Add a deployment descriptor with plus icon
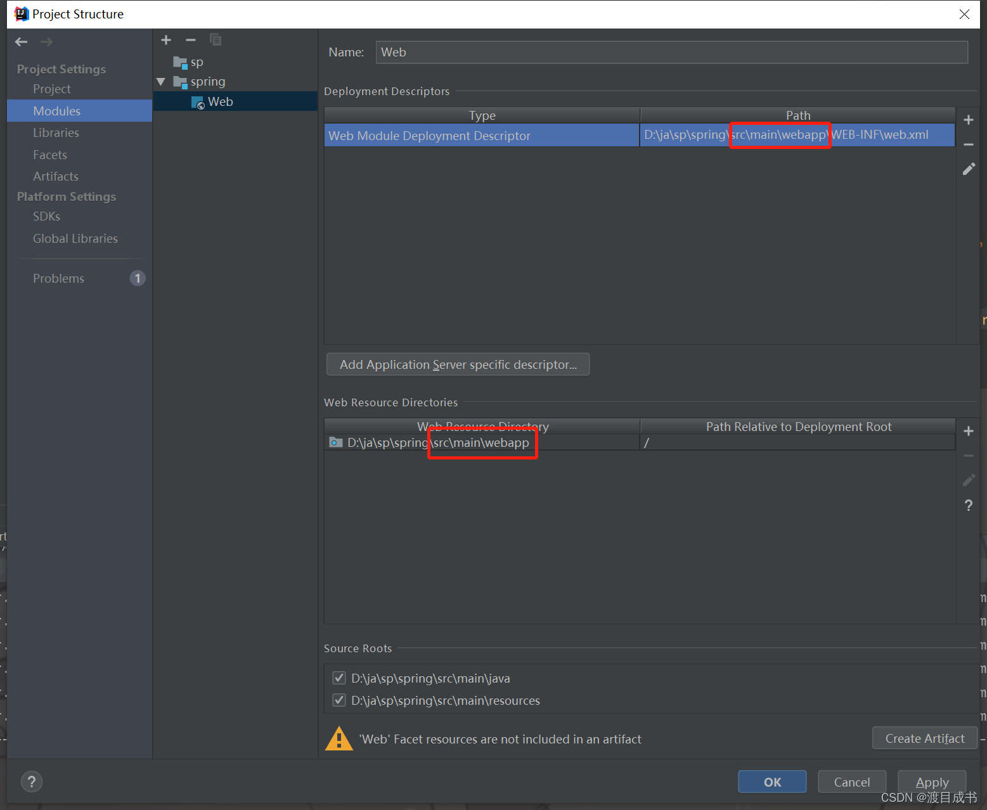This screenshot has height=810, width=987. tap(969, 120)
